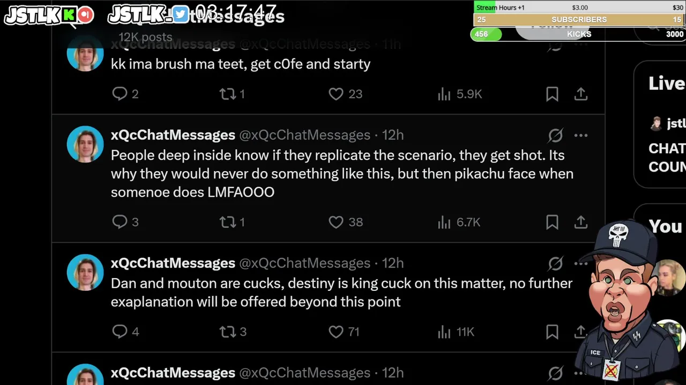The height and width of the screenshot is (385, 686).
Task: Like the 'Dan and mouton' post
Action: click(x=336, y=332)
